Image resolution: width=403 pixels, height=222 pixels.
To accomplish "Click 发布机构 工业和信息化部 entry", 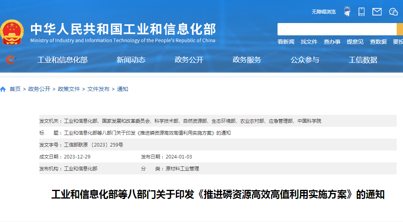I will tap(81, 169).
